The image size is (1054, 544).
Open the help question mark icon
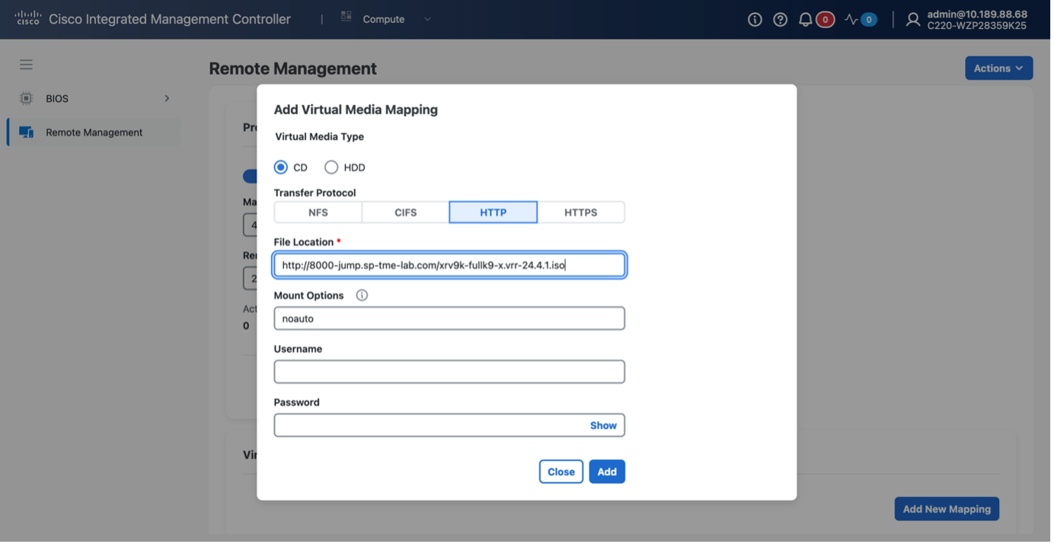(780, 20)
